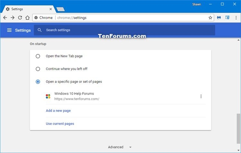Click the Forward navigation arrow
241x153 pixels.
tap(13, 18)
